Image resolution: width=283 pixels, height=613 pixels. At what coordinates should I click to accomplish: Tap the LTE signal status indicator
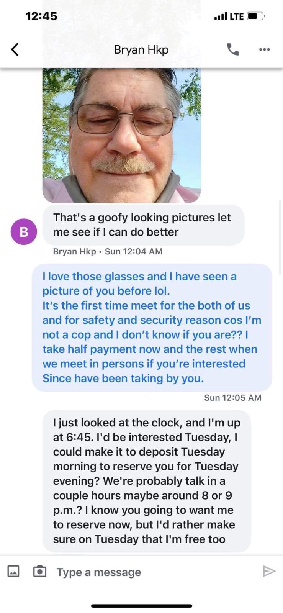click(229, 16)
